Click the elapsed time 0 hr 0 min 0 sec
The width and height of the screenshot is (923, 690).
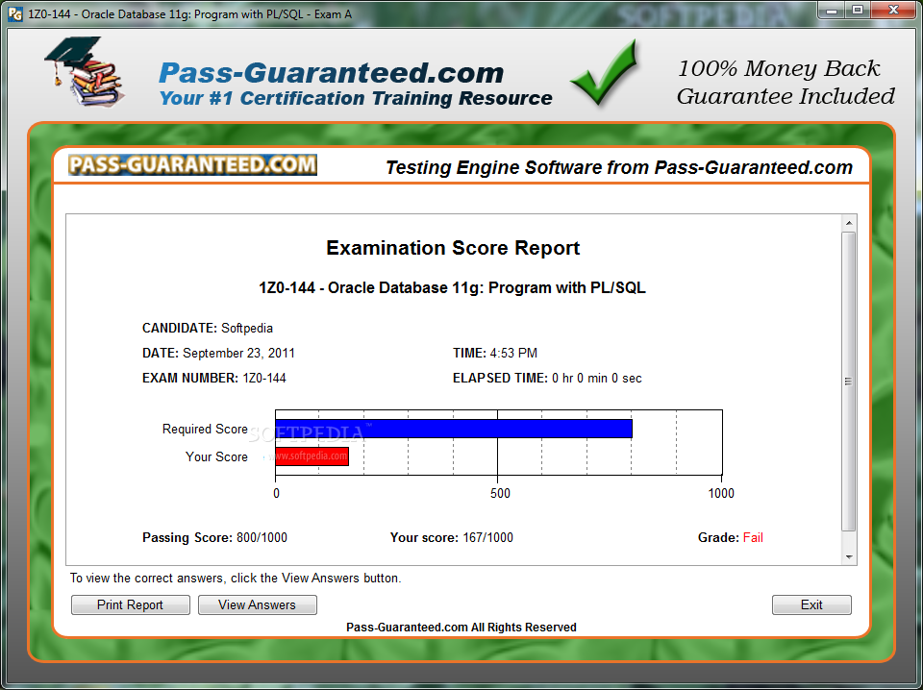(x=597, y=379)
